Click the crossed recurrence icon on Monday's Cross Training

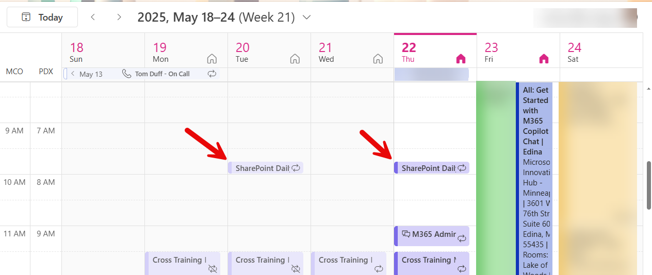[213, 269]
